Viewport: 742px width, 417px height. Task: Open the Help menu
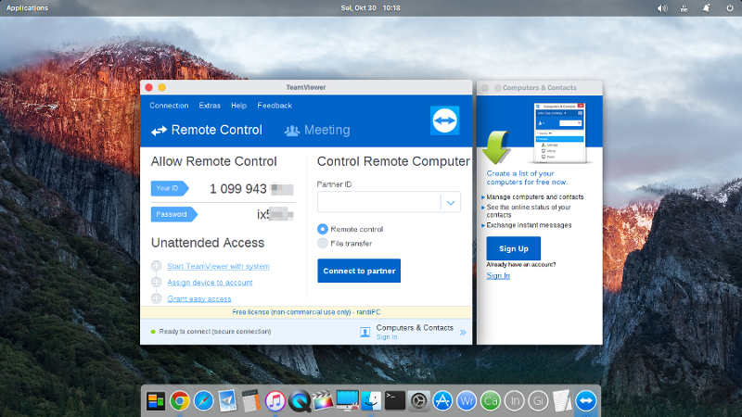(x=239, y=106)
